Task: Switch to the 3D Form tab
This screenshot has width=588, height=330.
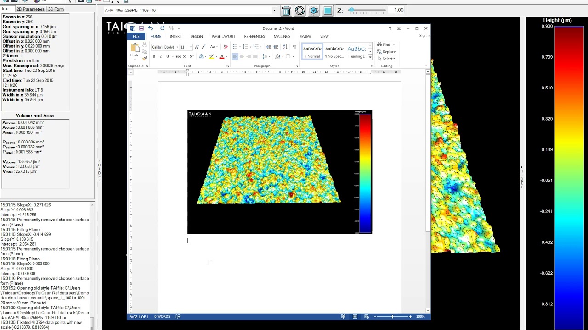Action: [56, 9]
